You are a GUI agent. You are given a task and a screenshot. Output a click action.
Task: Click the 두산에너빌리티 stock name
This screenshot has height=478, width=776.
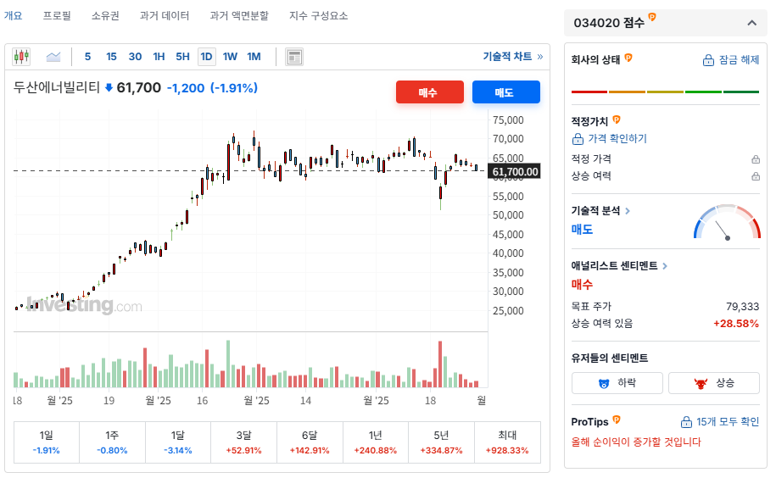(x=57, y=88)
